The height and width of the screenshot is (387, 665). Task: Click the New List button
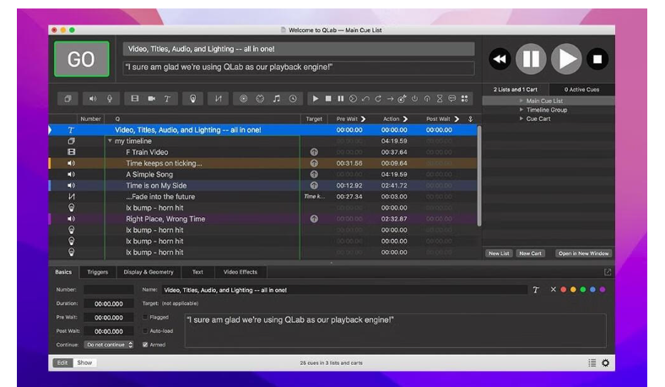click(x=499, y=253)
